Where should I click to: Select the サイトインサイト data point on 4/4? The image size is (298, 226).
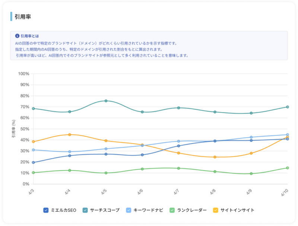click(70, 135)
